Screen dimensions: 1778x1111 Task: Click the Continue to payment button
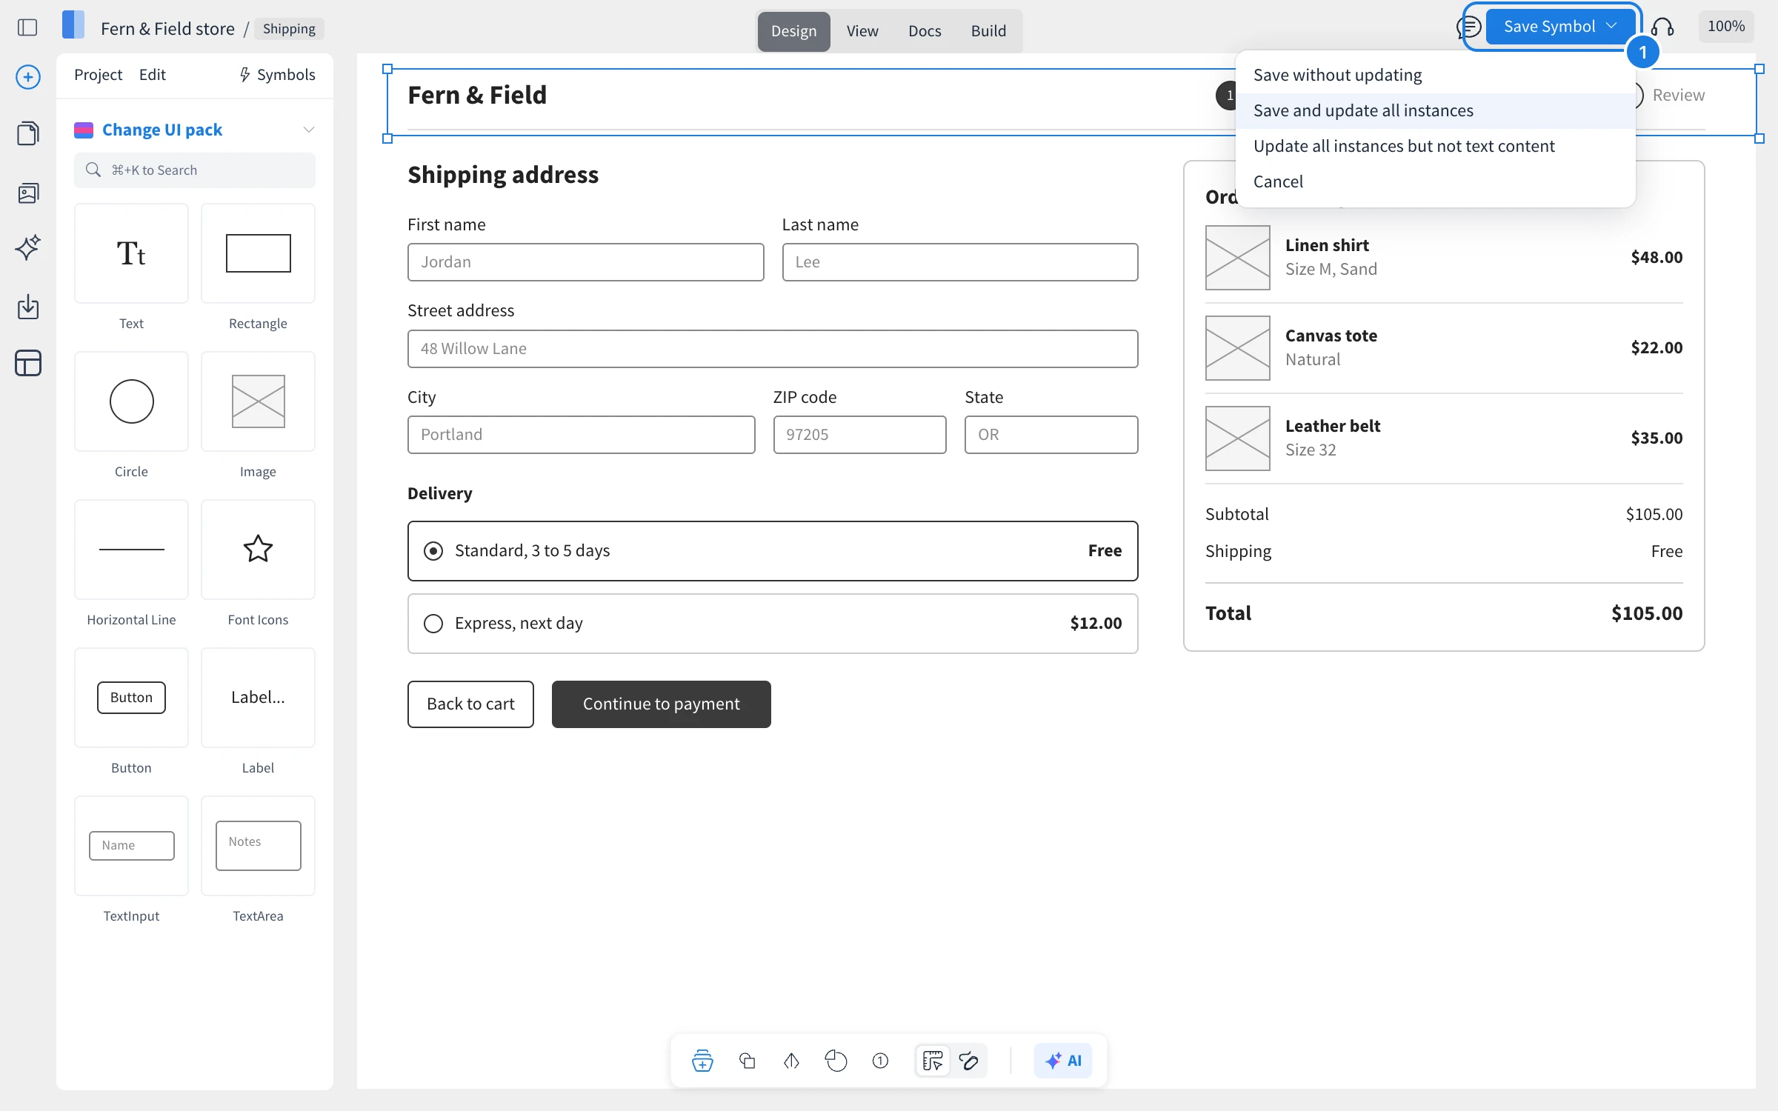coord(661,704)
